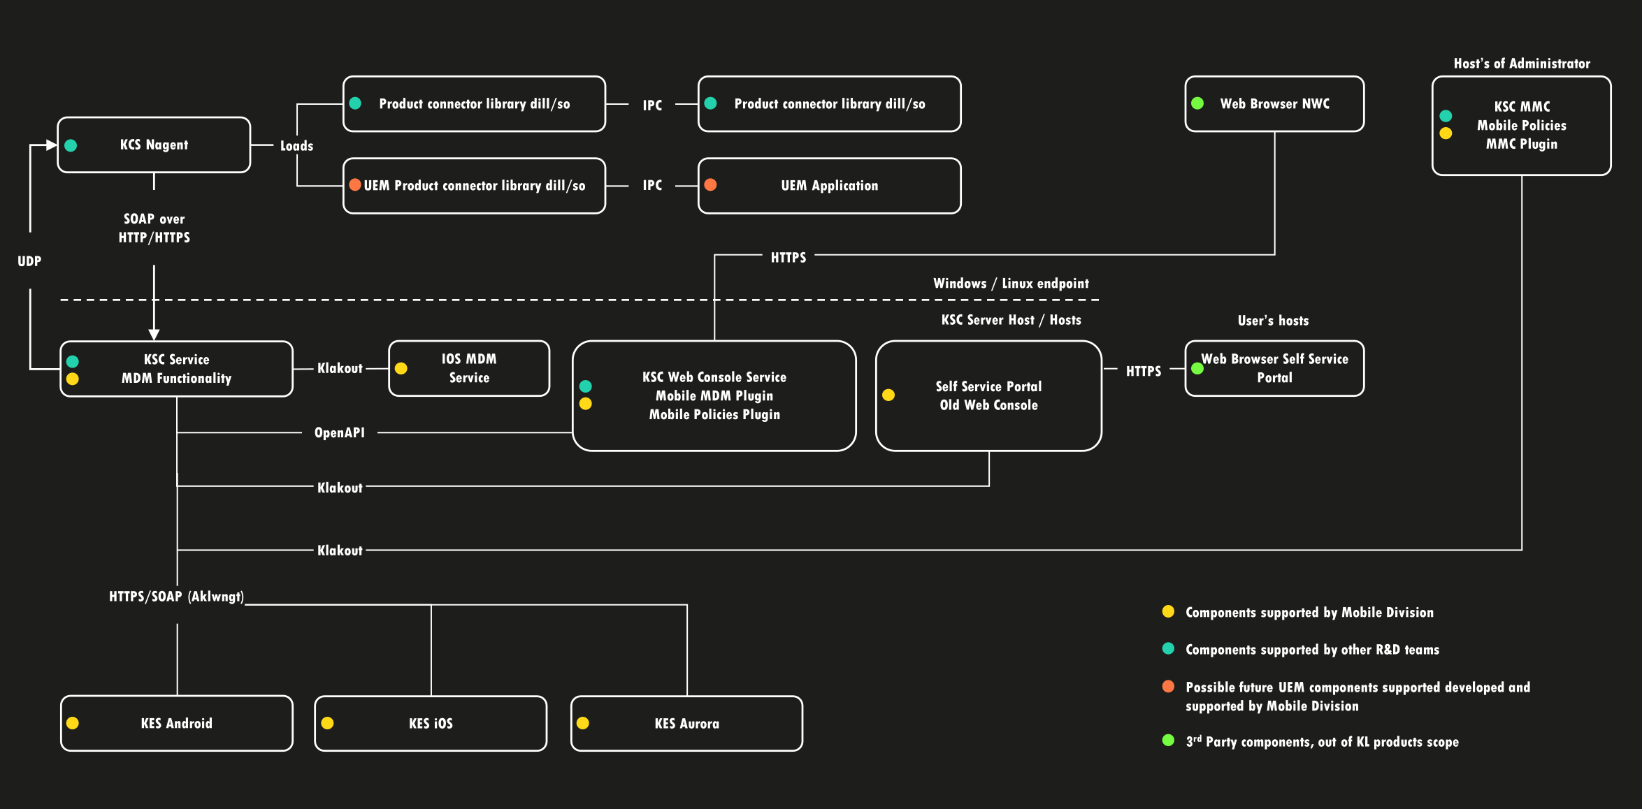This screenshot has height=809, width=1642.
Task: Select the Web Browser Self Service Portal box
Action: pos(1274,368)
